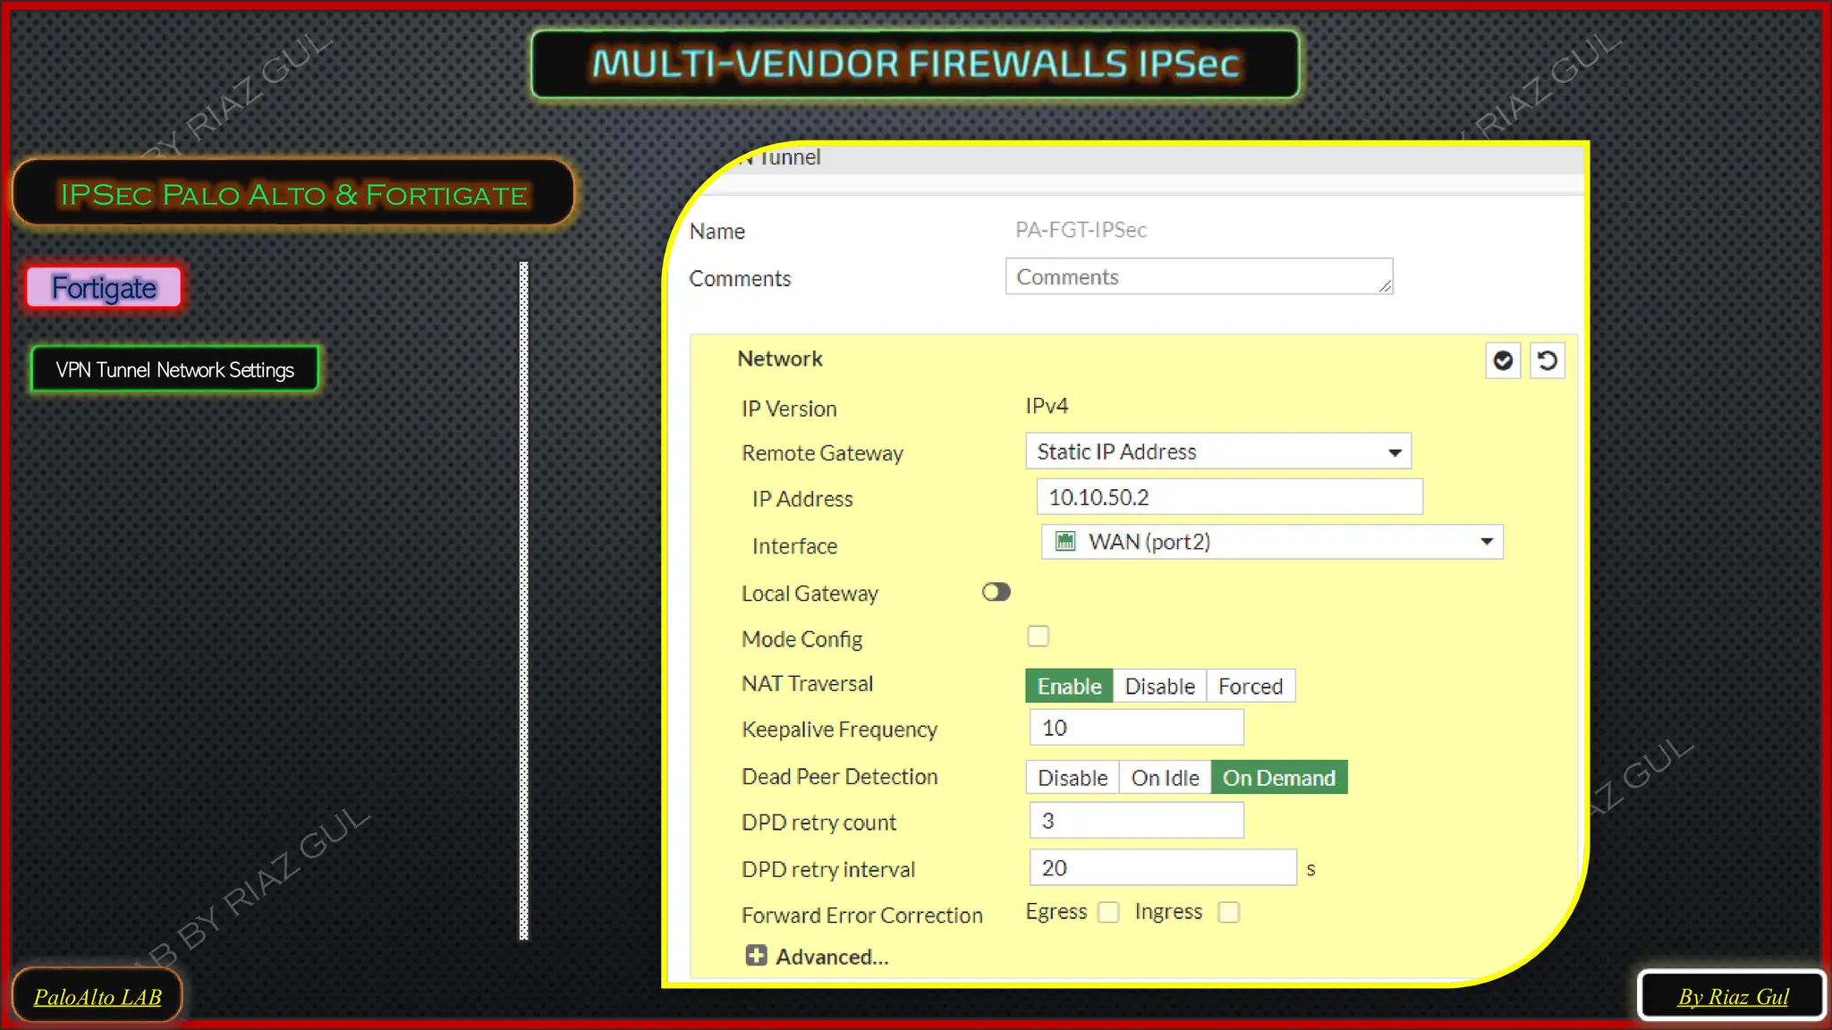Click the Fortigate label button

(x=104, y=287)
